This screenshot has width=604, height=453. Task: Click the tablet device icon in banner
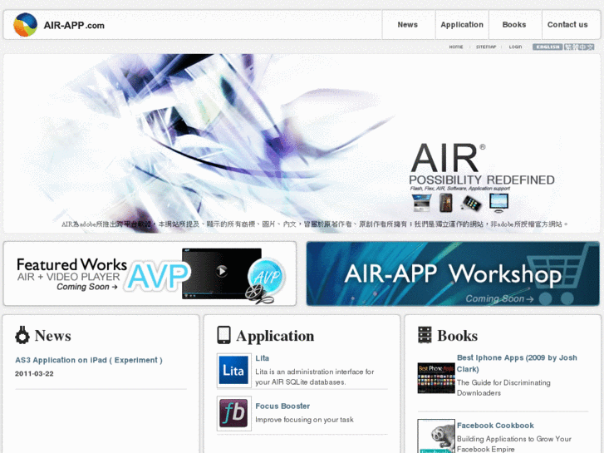(x=445, y=203)
